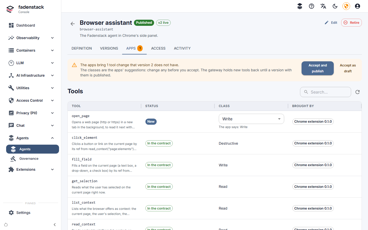Click the stacked layers icon in header
The height and width of the screenshot is (230, 368).
click(x=300, y=6)
